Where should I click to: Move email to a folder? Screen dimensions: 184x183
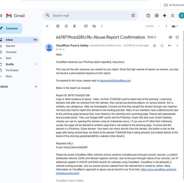pos(94,26)
